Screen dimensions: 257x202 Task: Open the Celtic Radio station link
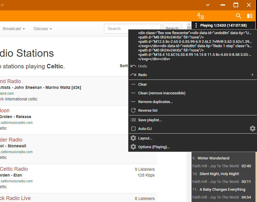tap(14, 169)
